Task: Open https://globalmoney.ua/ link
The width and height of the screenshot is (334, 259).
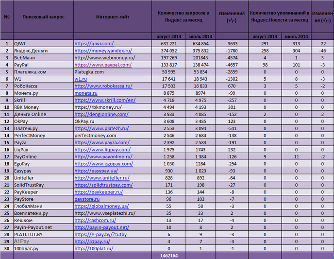Action: (x=101, y=206)
